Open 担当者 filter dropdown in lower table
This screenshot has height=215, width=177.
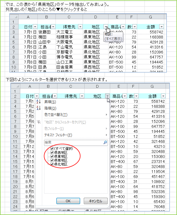point(55,96)
